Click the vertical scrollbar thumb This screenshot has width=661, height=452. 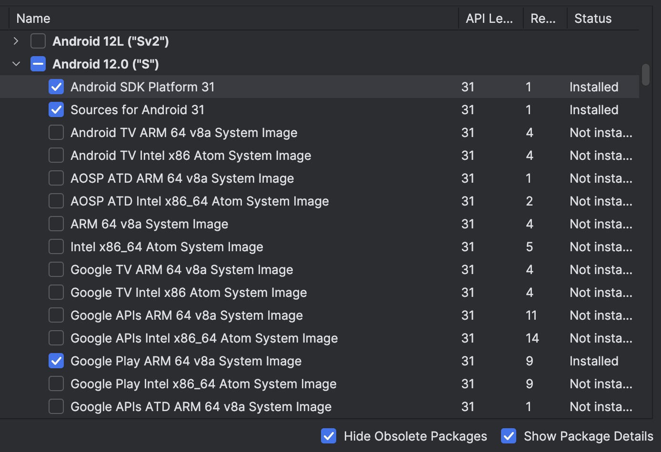pyautogui.click(x=645, y=75)
